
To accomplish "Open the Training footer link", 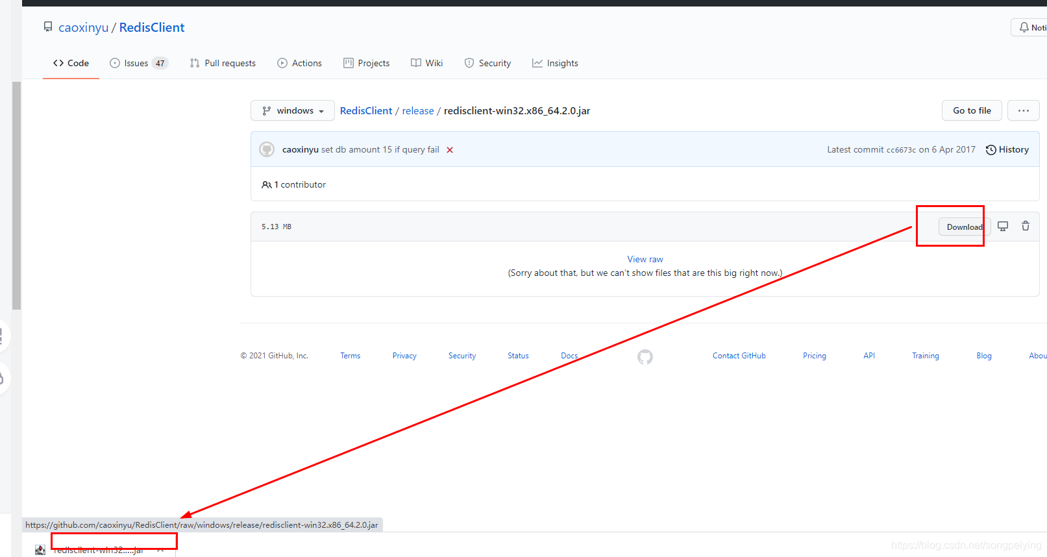I will coord(926,356).
